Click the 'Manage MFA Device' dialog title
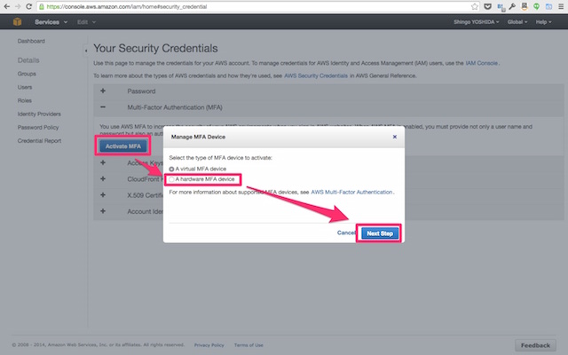 pos(198,137)
